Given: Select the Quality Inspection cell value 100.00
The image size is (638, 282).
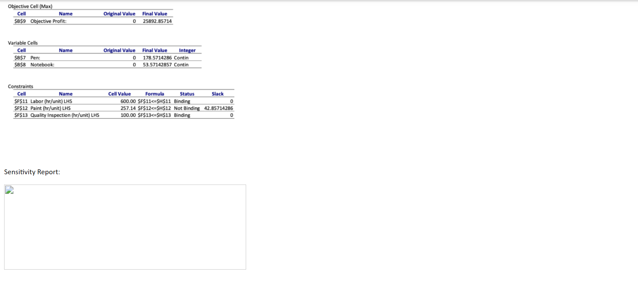Looking at the screenshot, I should coord(128,115).
